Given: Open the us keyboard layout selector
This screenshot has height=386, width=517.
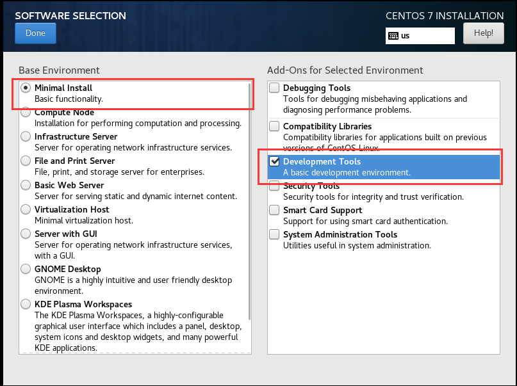Looking at the screenshot, I should tap(420, 36).
